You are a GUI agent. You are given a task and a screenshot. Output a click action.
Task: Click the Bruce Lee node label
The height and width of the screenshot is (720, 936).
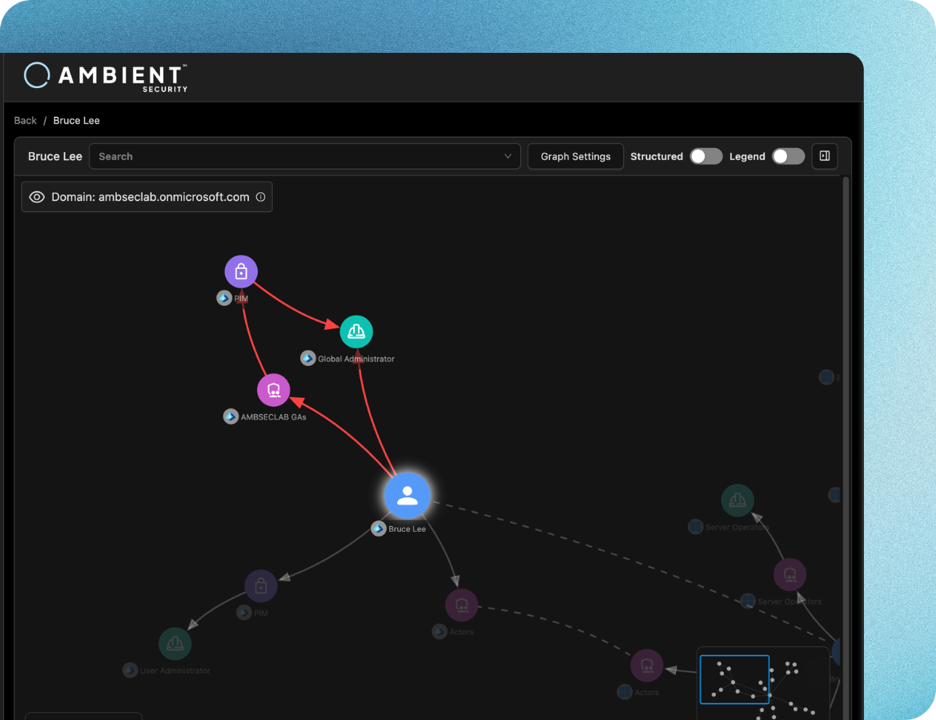[407, 529]
